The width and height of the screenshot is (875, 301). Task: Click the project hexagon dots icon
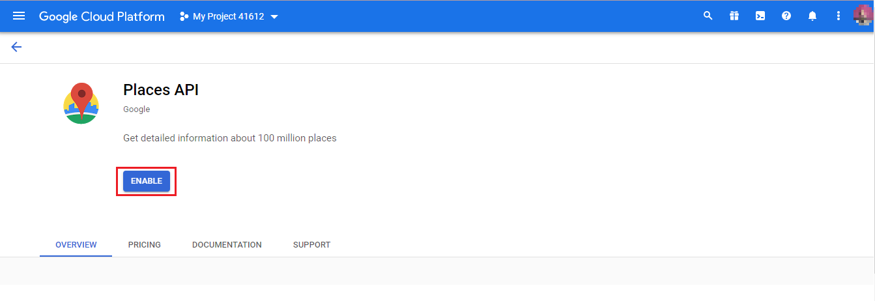tap(184, 16)
